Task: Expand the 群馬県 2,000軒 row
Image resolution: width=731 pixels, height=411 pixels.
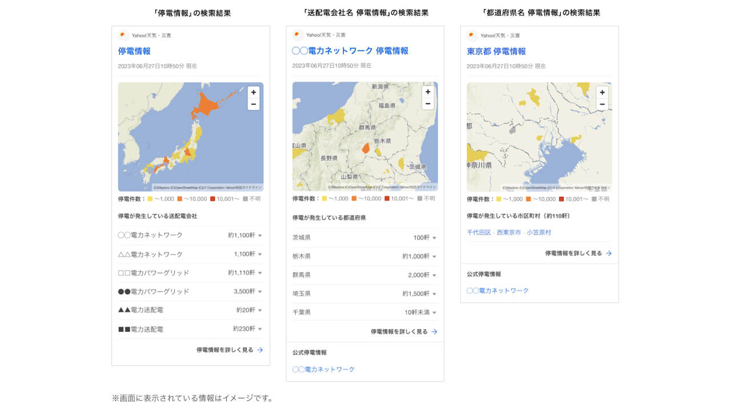Action: point(434,275)
